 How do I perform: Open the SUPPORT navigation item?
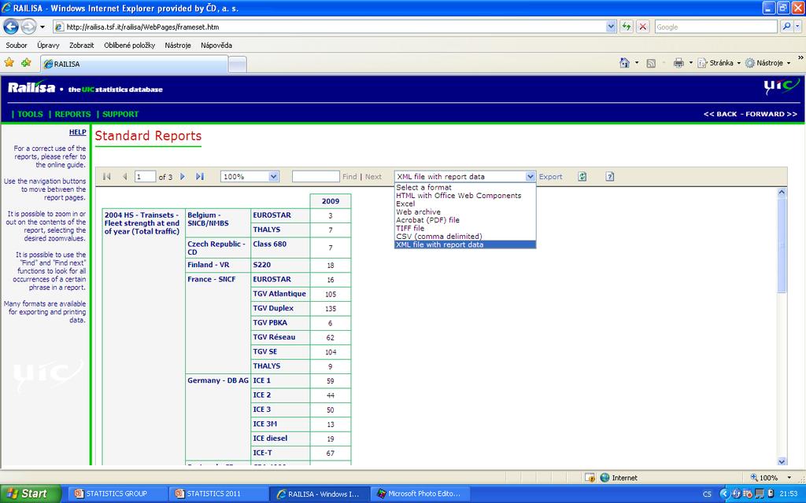[x=120, y=114]
